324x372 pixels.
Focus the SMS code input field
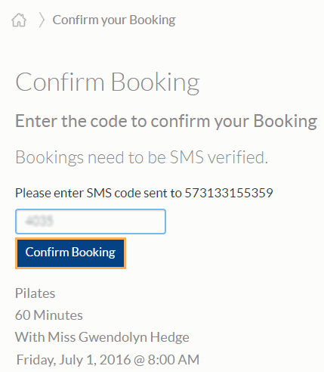(91, 222)
